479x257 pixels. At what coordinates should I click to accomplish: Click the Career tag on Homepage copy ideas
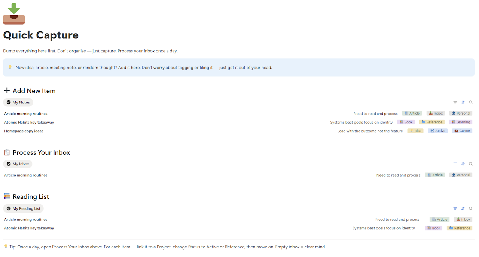(462, 131)
